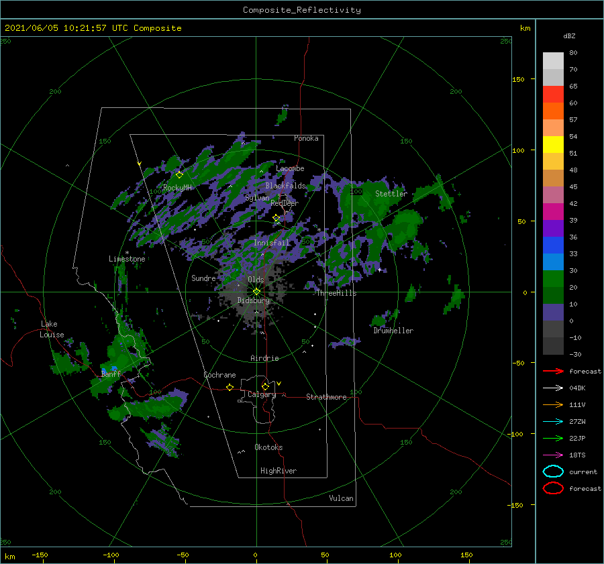
Task: Click the red forecast arrow in legend
Action: click(553, 371)
